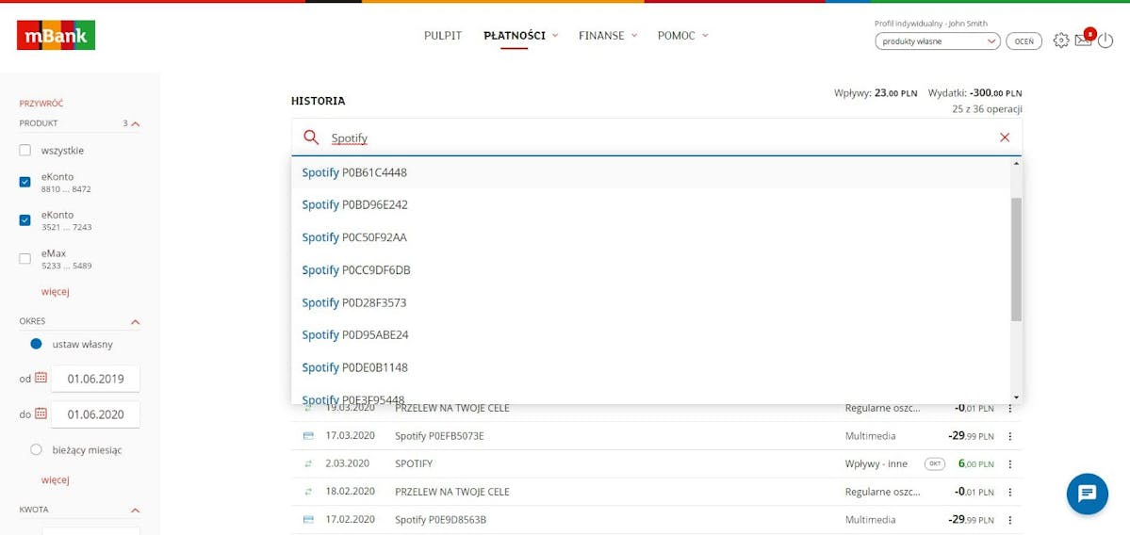The height and width of the screenshot is (535, 1130).
Task: Grab the suggestions list scrollbar thumb
Action: 1016,259
